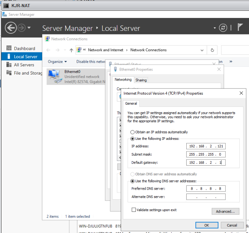Open Dashboard in sidebar
Image resolution: width=249 pixels, height=233 pixels.
(x=24, y=48)
